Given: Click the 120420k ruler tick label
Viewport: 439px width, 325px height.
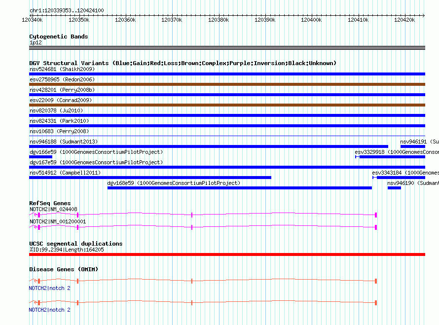Looking at the screenshot, I should [404, 20].
